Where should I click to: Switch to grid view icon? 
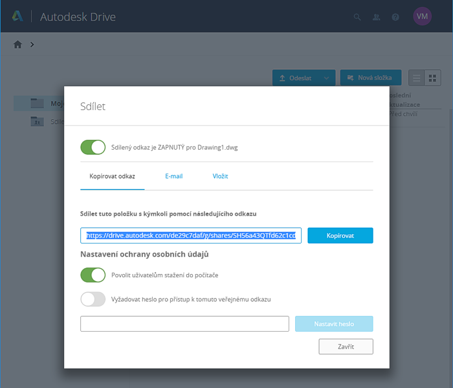click(x=432, y=78)
